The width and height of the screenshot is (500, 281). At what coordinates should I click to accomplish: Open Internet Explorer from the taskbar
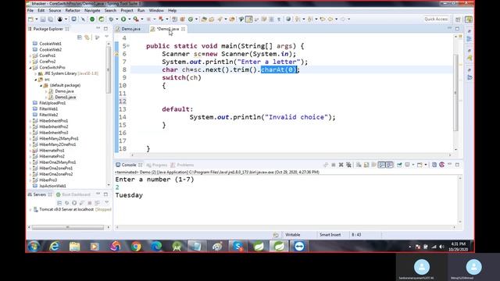pyautogui.click(x=55, y=247)
